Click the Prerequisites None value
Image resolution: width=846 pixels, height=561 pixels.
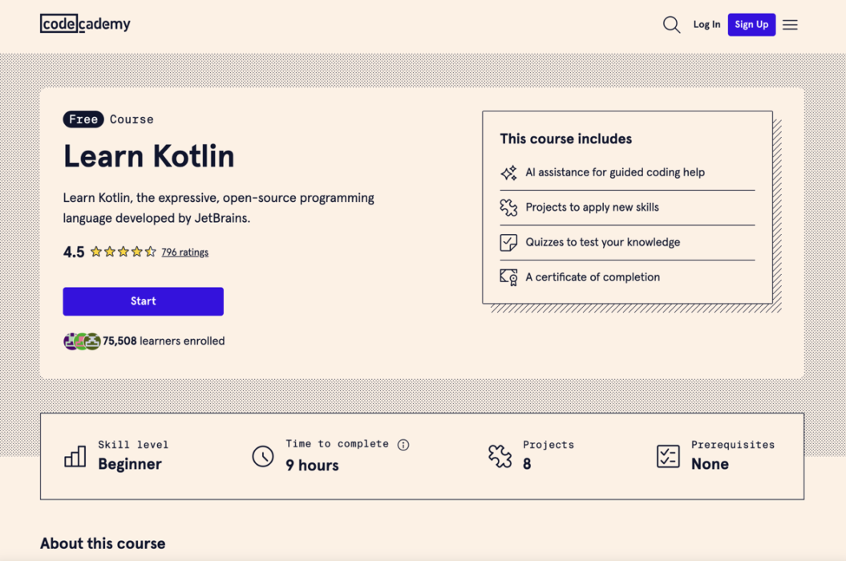(710, 464)
